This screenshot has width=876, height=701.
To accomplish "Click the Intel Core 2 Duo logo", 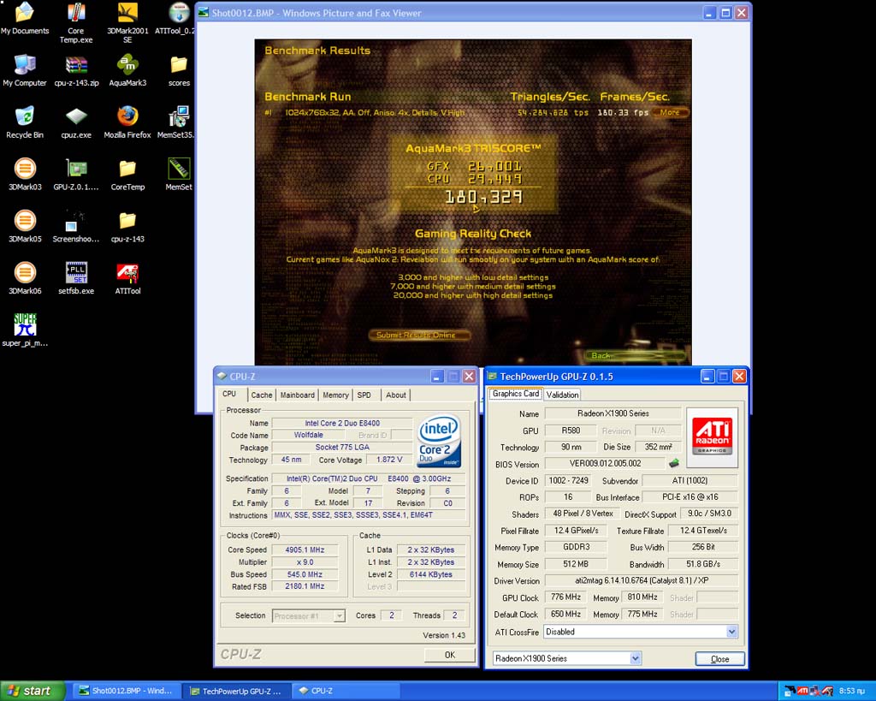I will tap(439, 441).
